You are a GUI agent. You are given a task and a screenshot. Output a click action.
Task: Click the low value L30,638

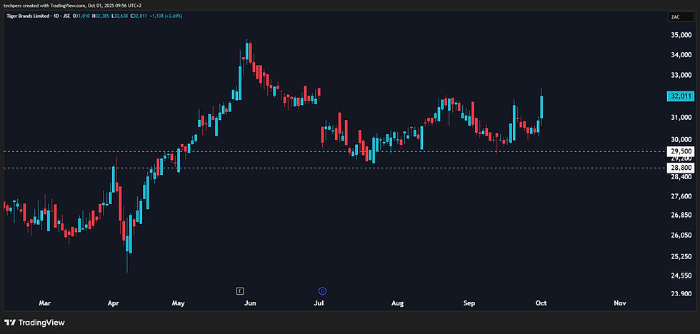pos(120,16)
